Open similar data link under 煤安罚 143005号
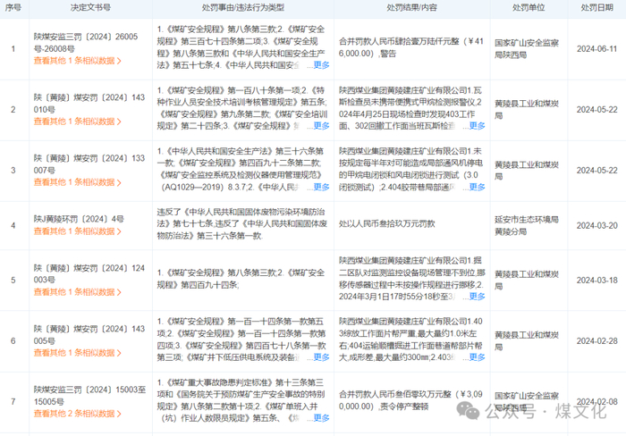 point(78,353)
